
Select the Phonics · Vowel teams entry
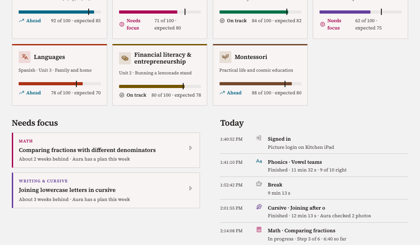[314, 166]
